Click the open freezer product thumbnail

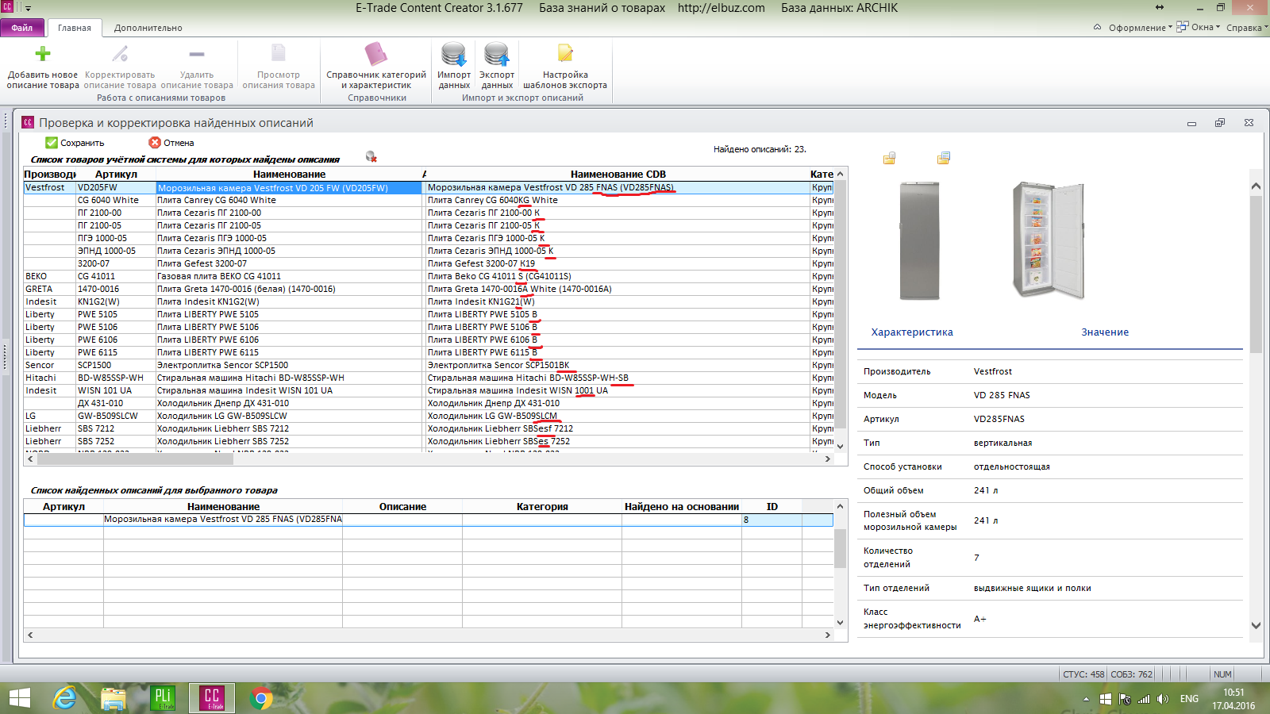[x=1049, y=240]
